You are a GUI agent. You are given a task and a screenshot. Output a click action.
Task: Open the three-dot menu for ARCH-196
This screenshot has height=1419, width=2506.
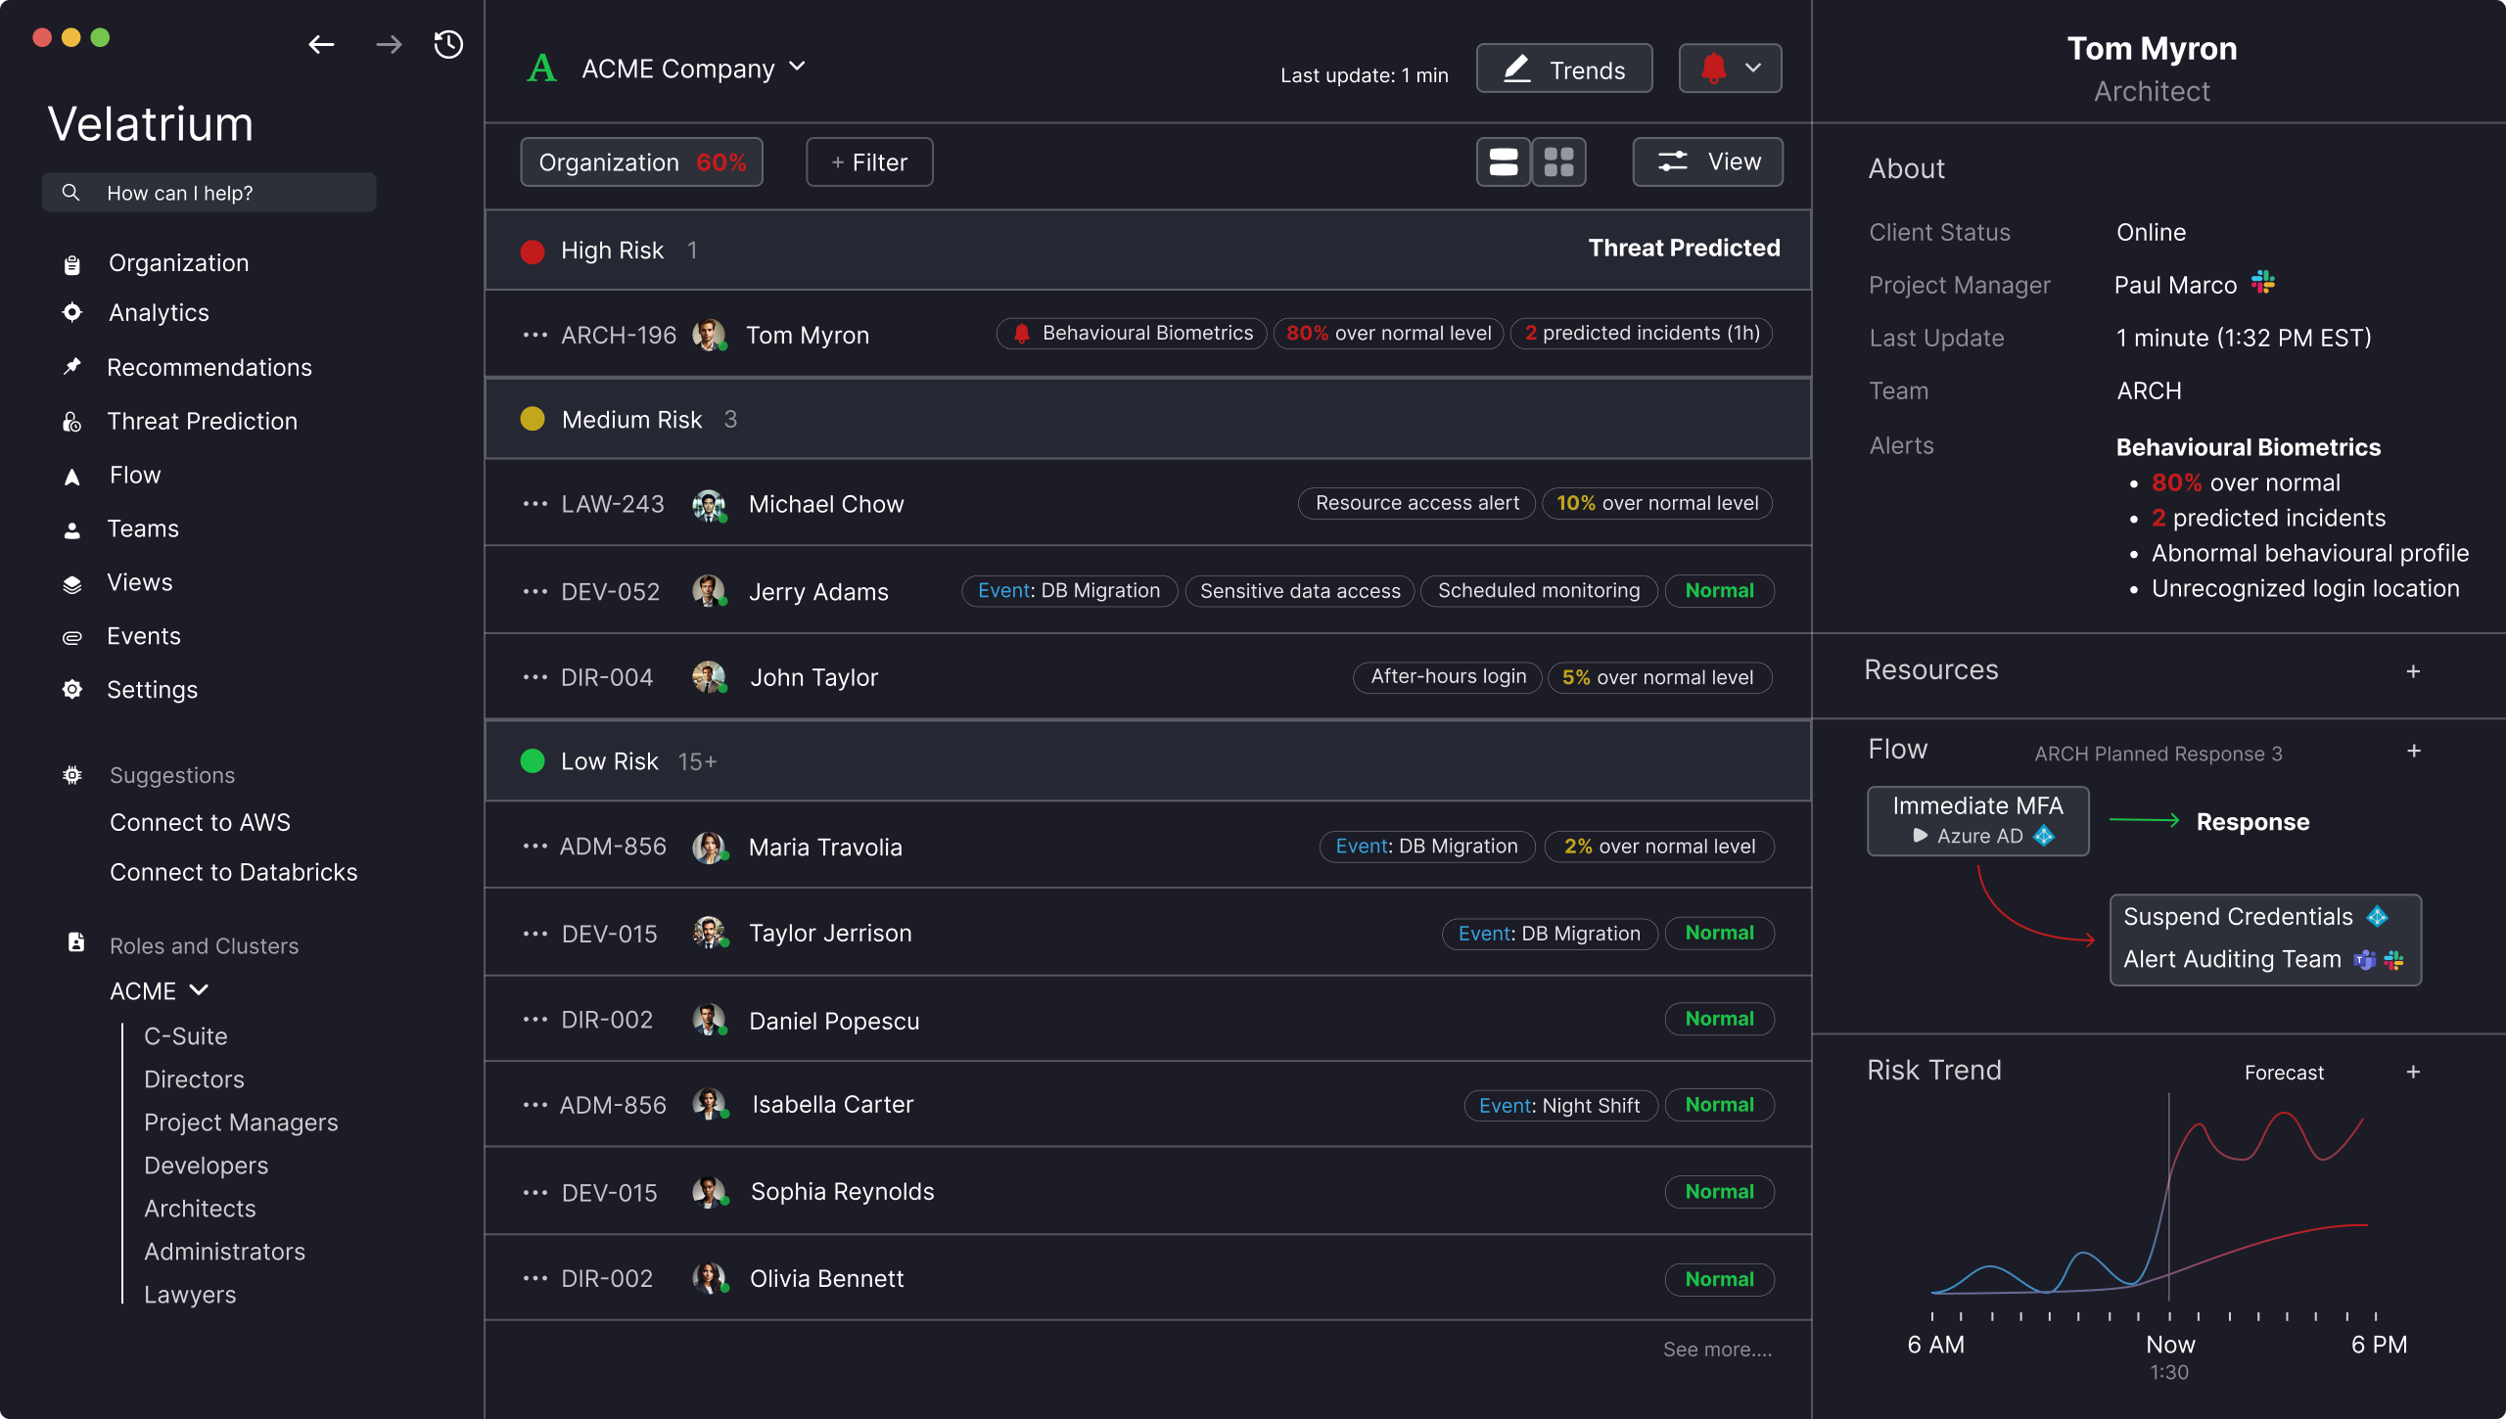(x=534, y=336)
